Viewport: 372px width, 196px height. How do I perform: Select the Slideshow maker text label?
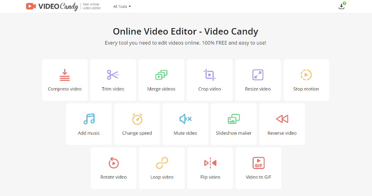pyautogui.click(x=234, y=133)
